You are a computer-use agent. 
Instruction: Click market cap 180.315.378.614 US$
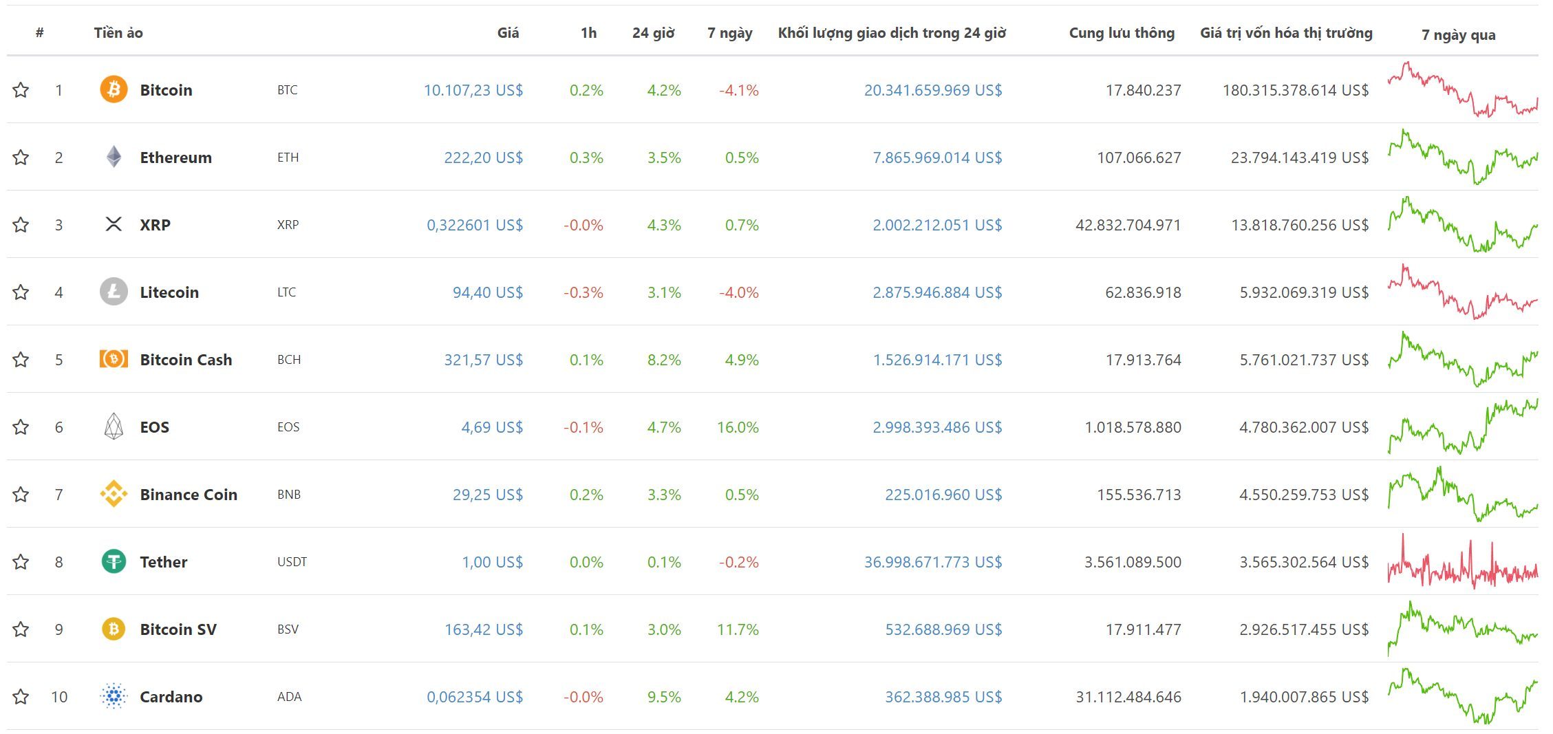coord(1296,89)
